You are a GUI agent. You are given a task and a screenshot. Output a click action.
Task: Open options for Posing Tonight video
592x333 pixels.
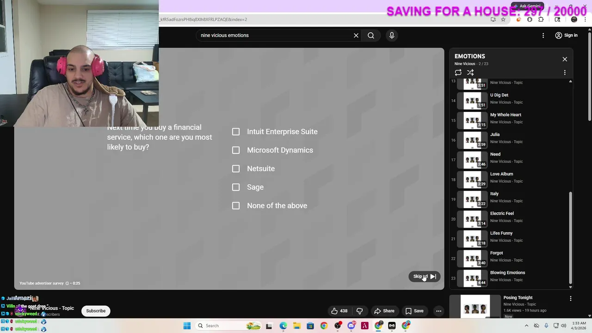tap(570, 299)
